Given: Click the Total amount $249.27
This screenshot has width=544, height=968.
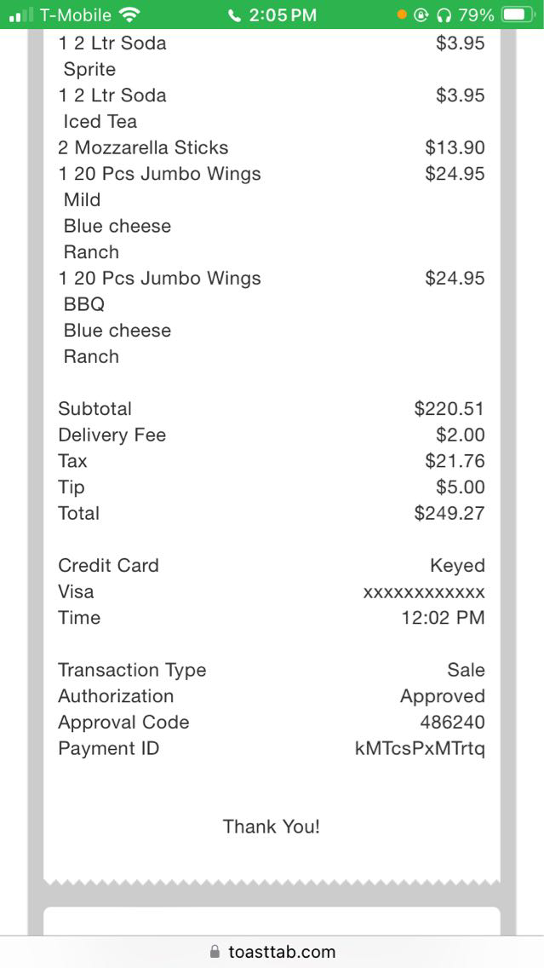Looking at the screenshot, I should tap(449, 513).
